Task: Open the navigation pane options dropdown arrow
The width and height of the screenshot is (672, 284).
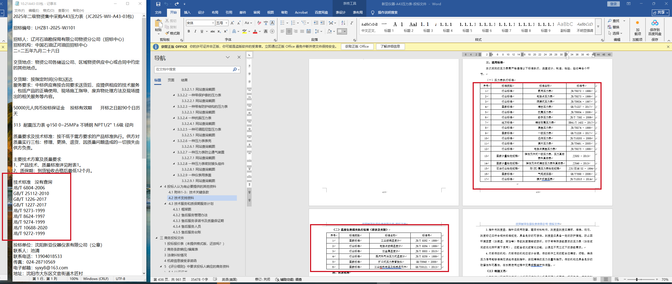Action: point(228,57)
